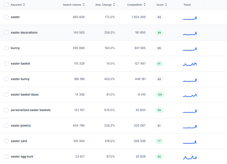Open the 'easter' keyword
This screenshot has height=164, width=227.
(15, 17)
